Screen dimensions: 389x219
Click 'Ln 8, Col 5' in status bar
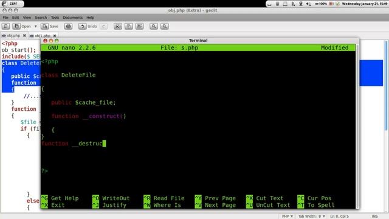[339, 217]
